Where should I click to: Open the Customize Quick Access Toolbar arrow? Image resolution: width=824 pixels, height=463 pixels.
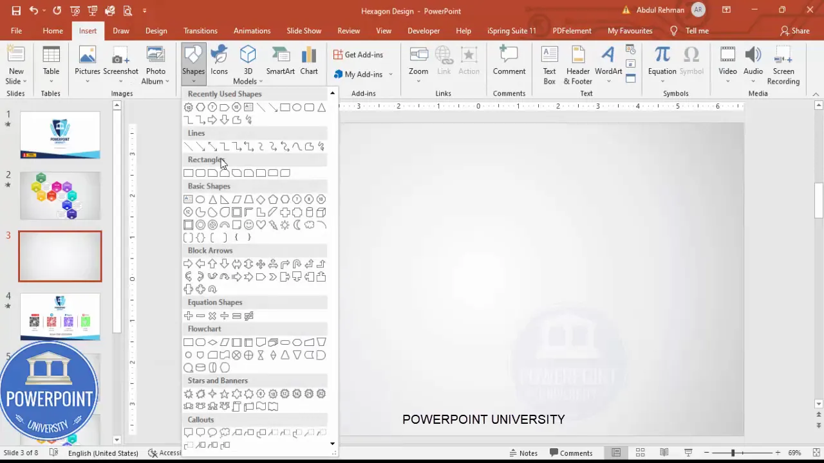(145, 10)
